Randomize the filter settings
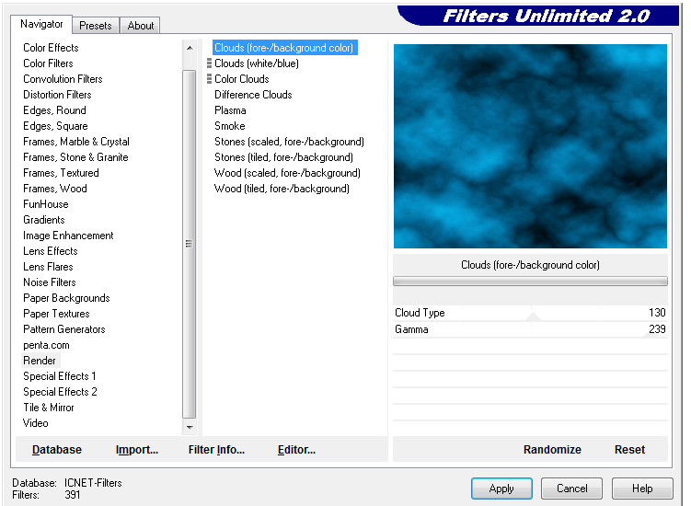 tap(552, 450)
